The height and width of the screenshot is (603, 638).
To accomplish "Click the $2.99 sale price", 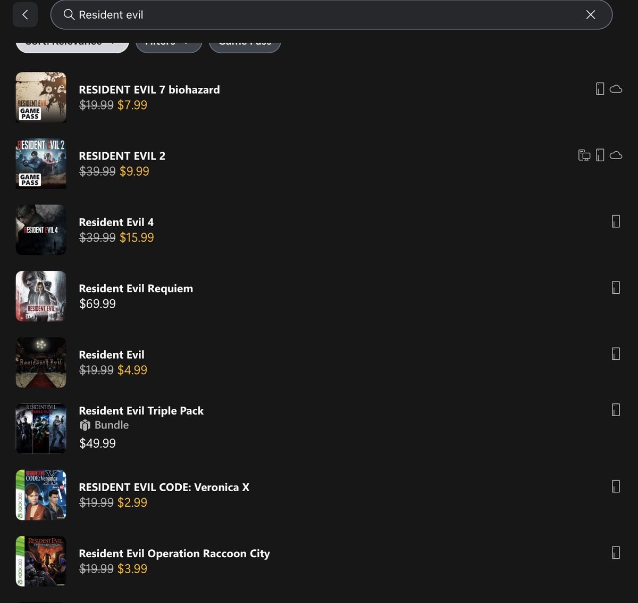I will tap(132, 502).
